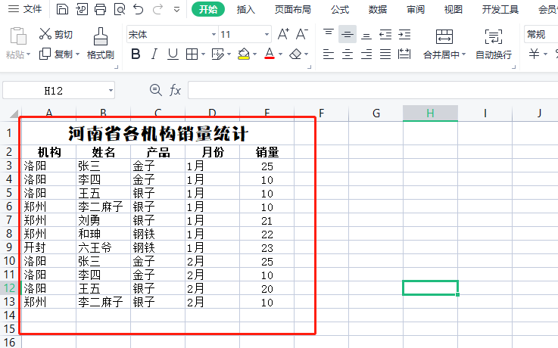Viewport: 558px width, 348px height.
Task: Click the Wrap Text (自动换行) icon
Action: pyautogui.click(x=494, y=36)
